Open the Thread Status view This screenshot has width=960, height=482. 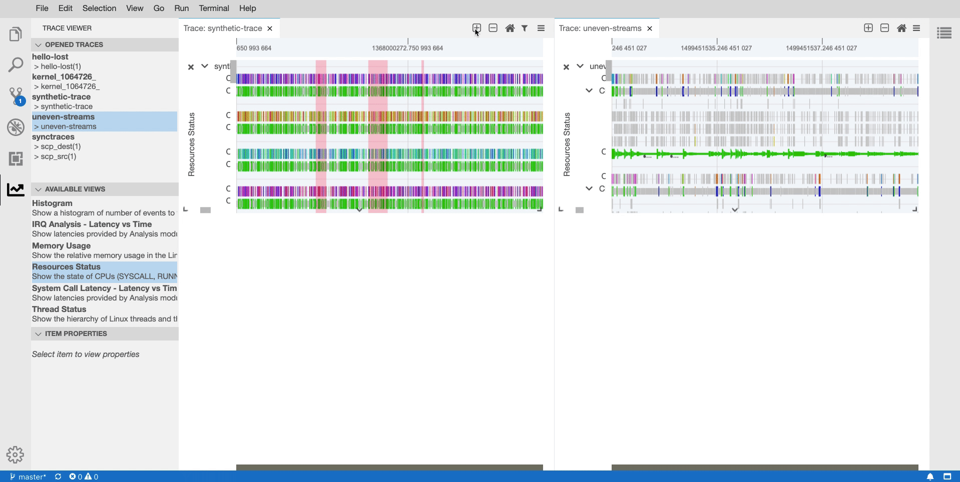[105, 314]
